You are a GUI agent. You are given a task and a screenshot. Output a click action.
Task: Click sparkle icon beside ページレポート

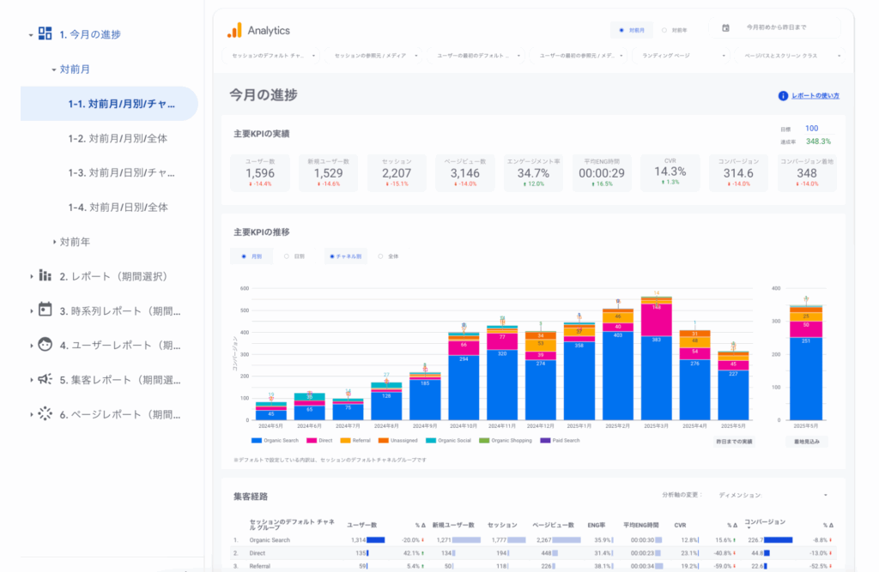point(45,414)
